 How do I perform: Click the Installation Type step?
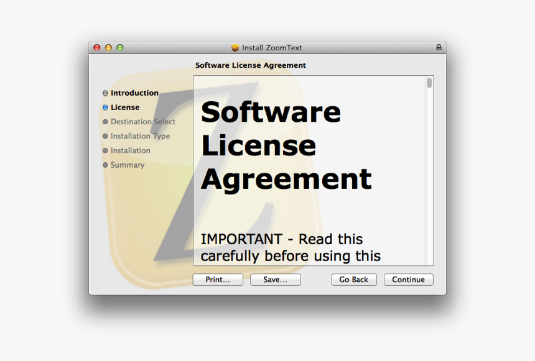(x=140, y=136)
